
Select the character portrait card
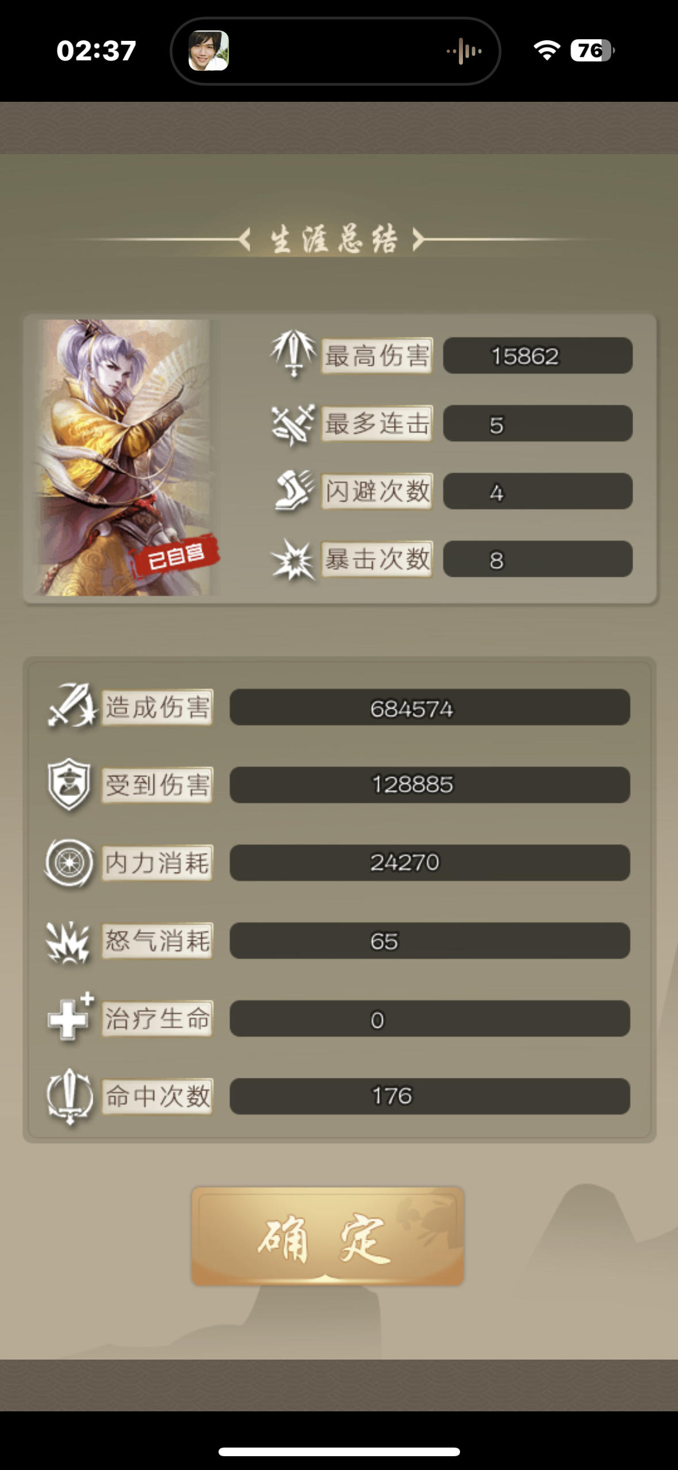(124, 457)
